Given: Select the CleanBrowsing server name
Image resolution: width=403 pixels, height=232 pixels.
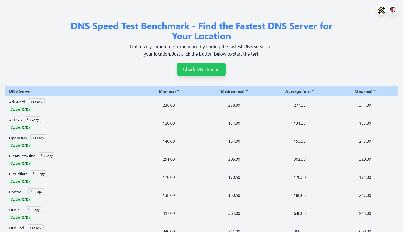Looking at the screenshot, I should point(22,156).
